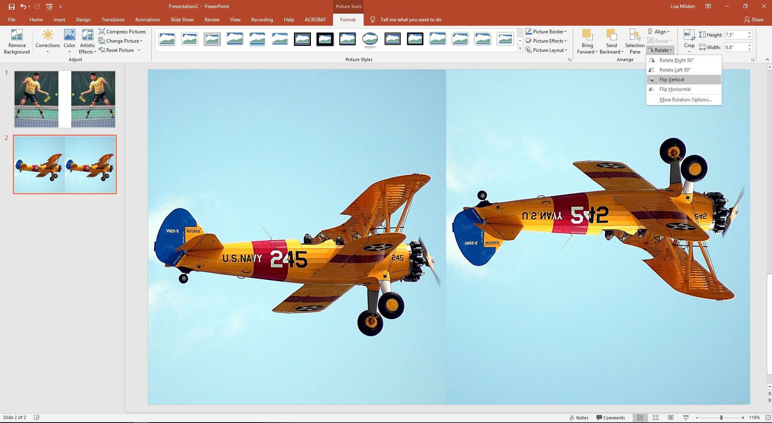This screenshot has height=423, width=772.
Task: Click the spell check icon in status bar
Action: [x=36, y=417]
